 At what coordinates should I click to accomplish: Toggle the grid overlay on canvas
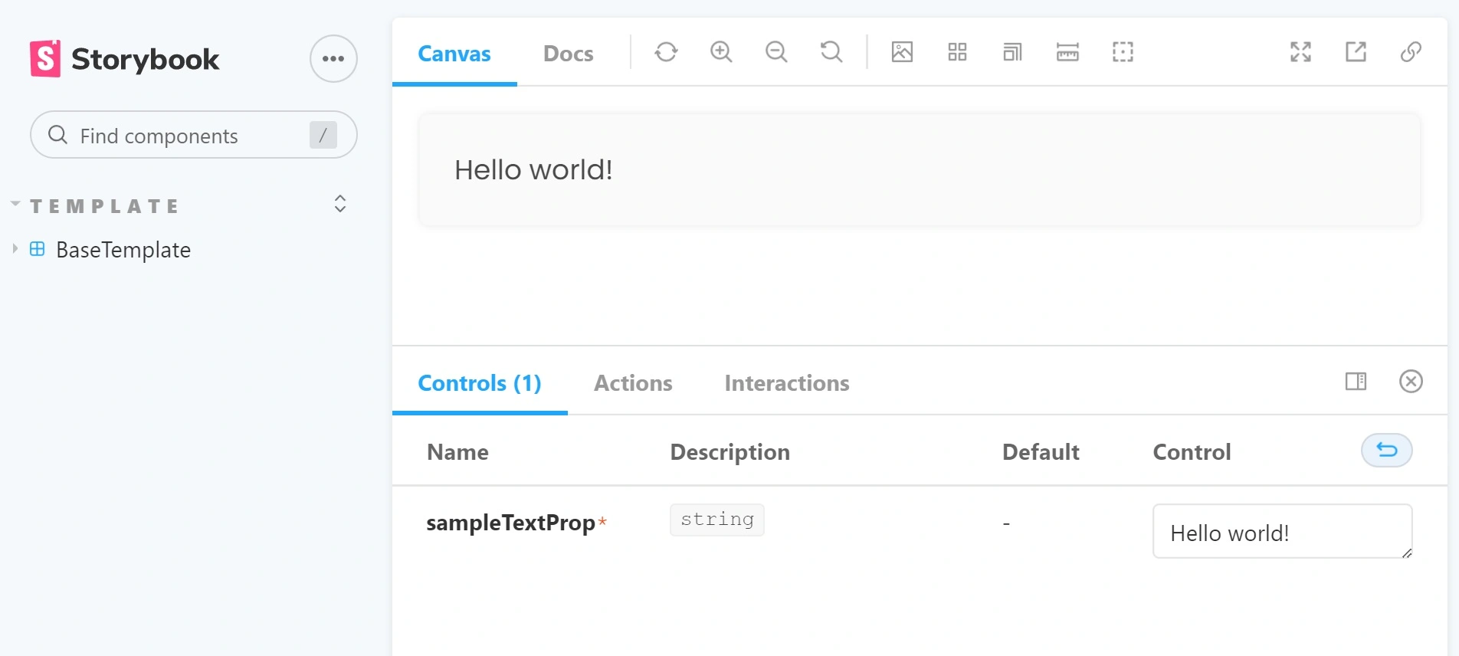click(957, 52)
